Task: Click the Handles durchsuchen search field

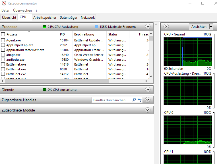Action: 112,100
